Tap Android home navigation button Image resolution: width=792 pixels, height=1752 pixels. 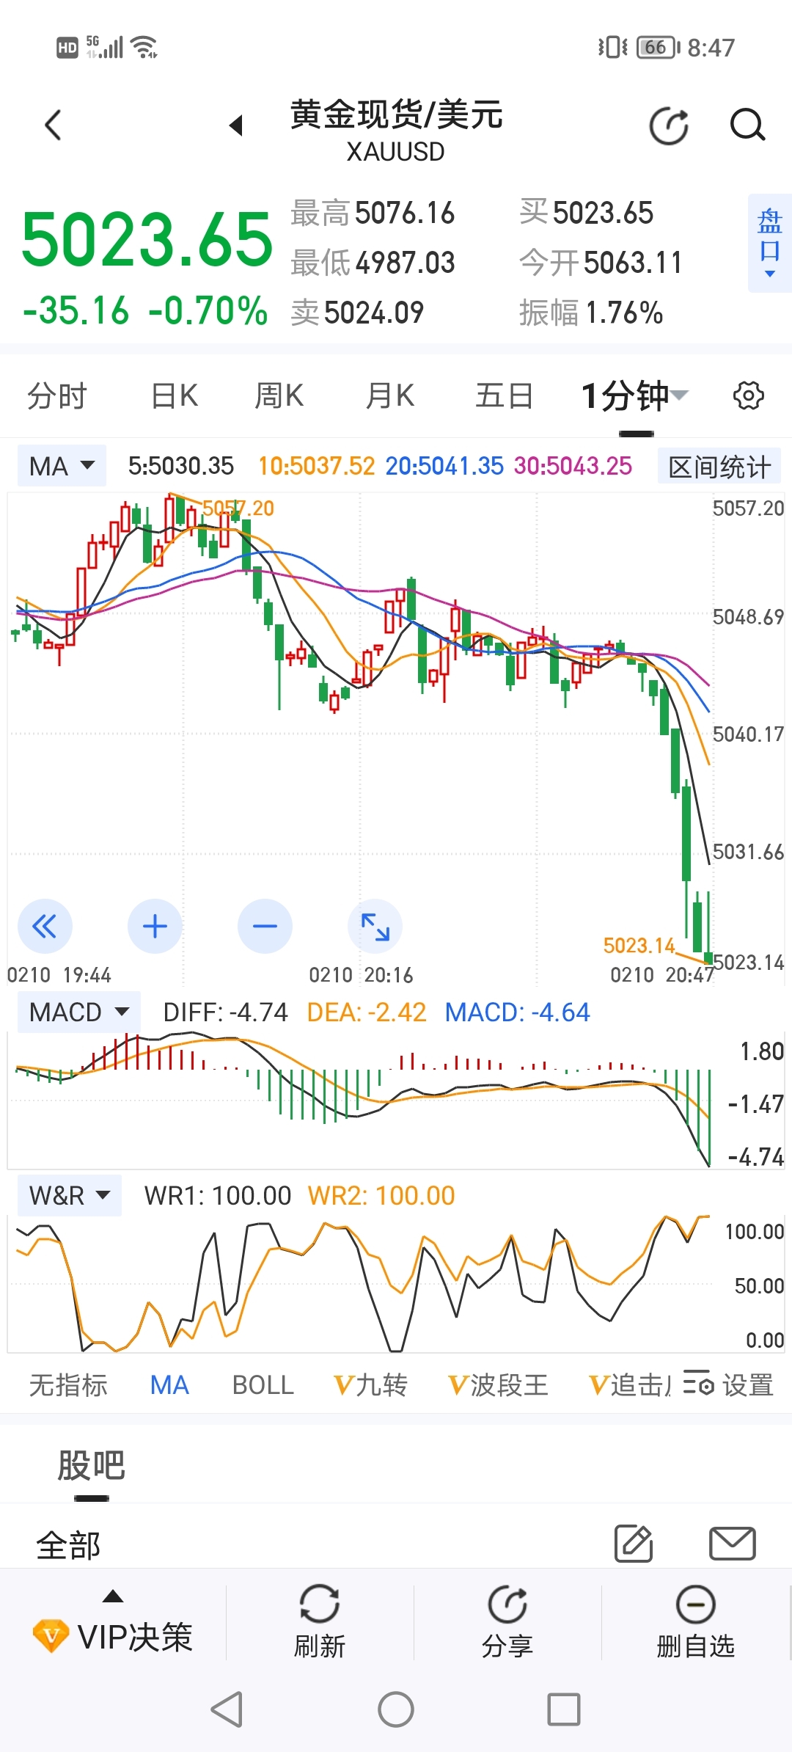click(396, 1709)
